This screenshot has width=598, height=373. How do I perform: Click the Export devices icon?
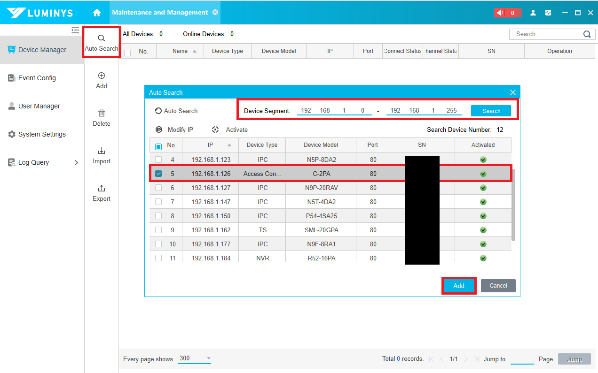(x=102, y=189)
